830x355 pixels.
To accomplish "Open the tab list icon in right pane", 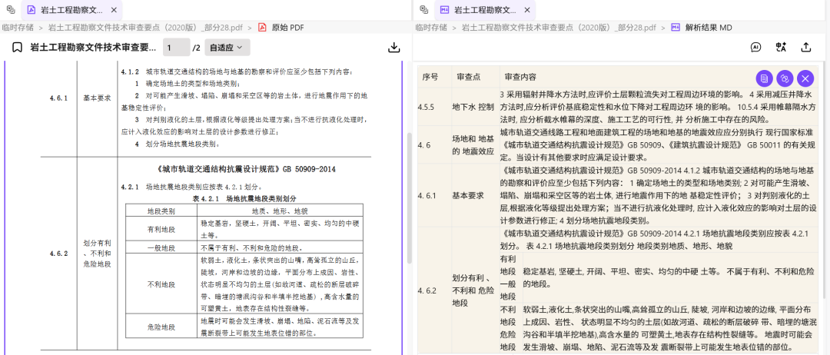I will (422, 10).
